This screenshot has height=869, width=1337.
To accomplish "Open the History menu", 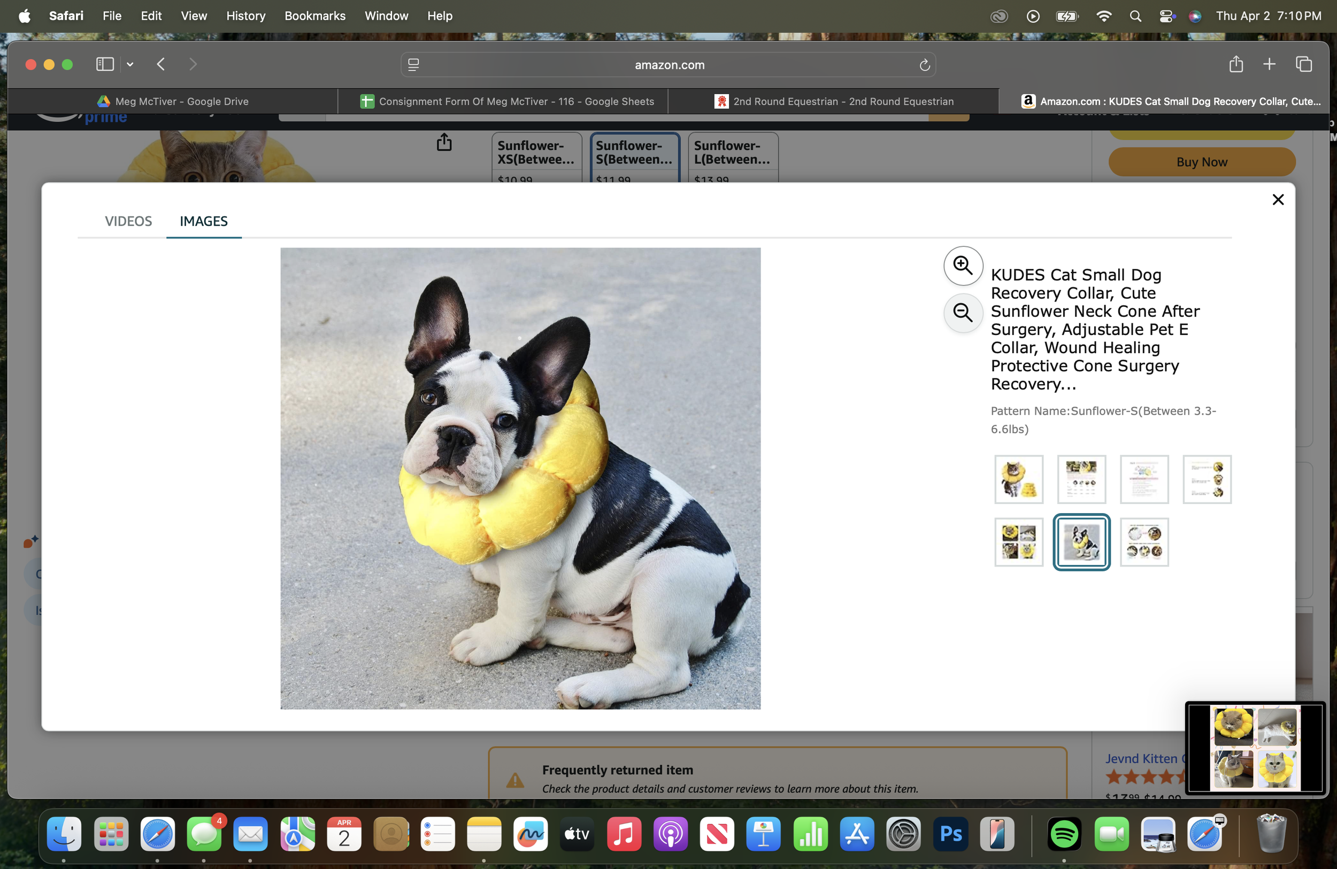I will tap(245, 15).
